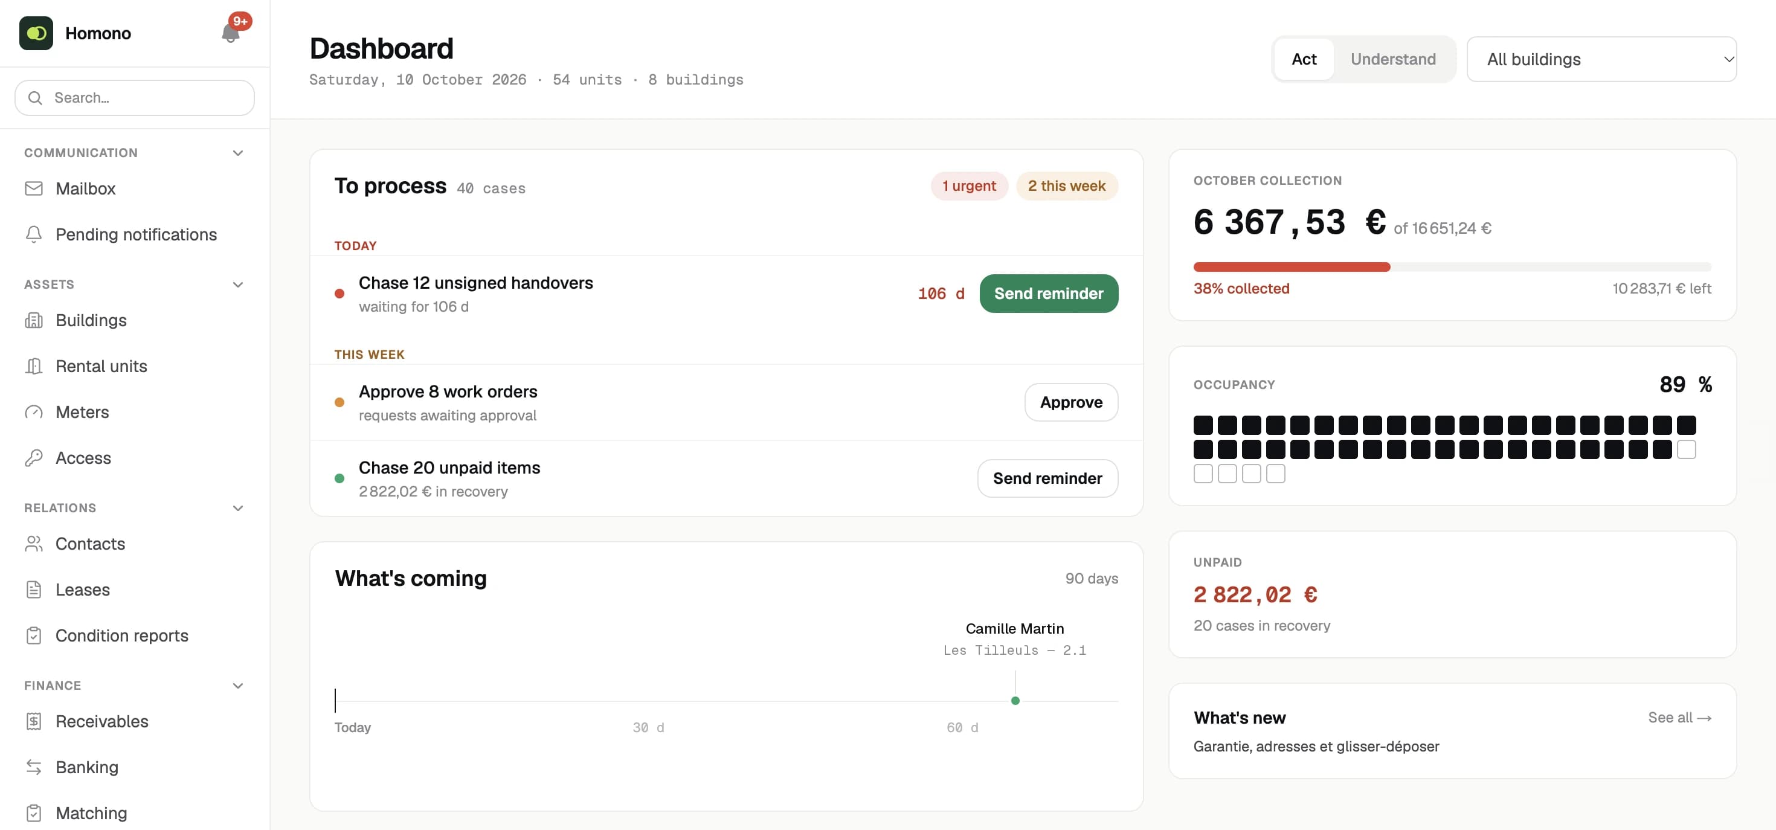The width and height of the screenshot is (1776, 830).
Task: Open Leases menu item
Action: click(135, 590)
